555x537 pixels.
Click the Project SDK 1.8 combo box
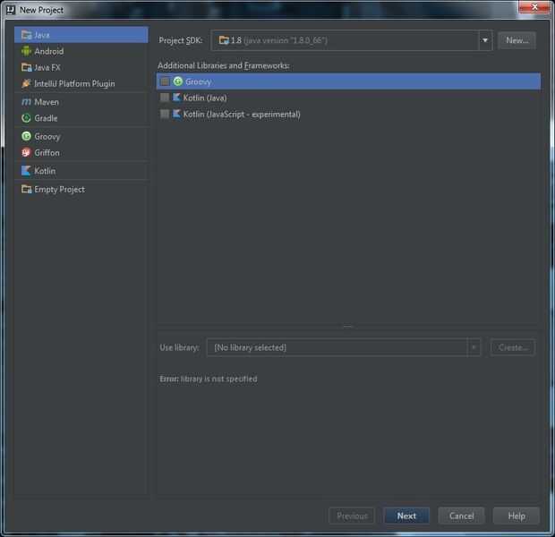click(x=351, y=40)
